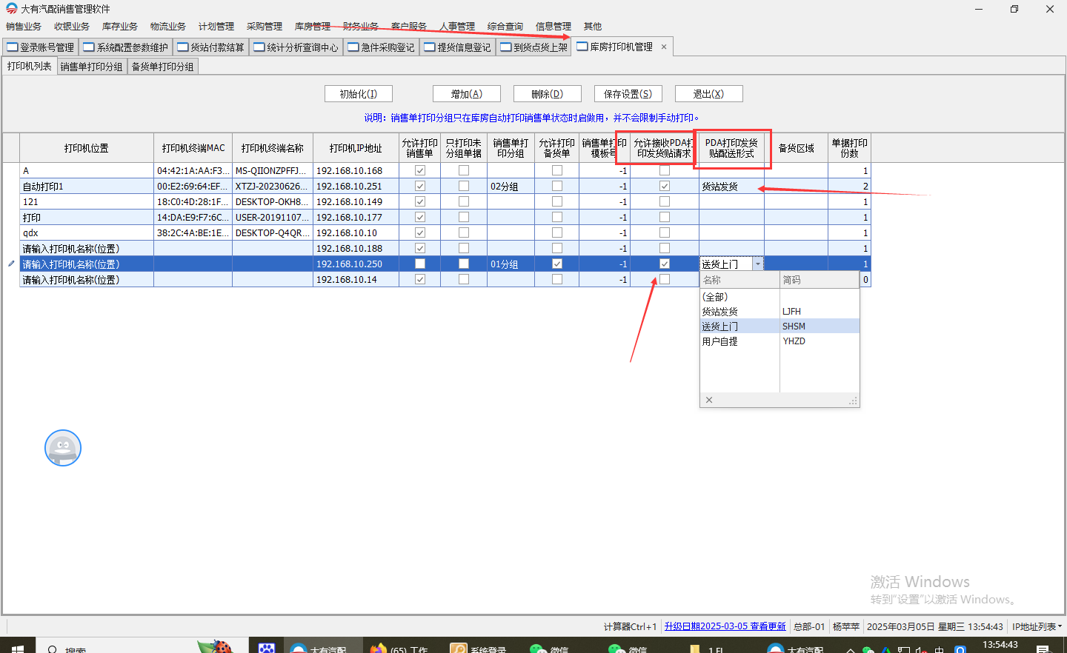1067x653 pixels.
Task: Click the 01分组 cell on selected row
Action: point(511,264)
